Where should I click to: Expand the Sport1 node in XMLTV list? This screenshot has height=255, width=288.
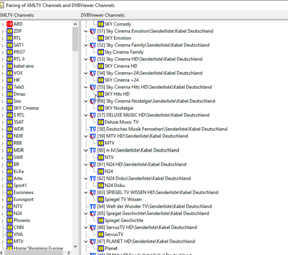coord(2,185)
